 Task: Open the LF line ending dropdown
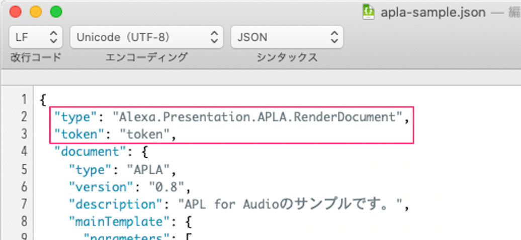[36, 37]
